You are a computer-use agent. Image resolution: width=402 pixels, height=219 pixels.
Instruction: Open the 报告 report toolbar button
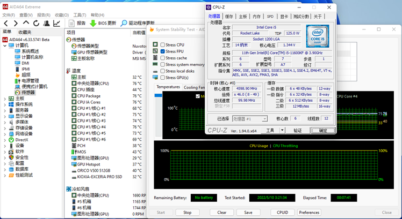(x=77, y=23)
